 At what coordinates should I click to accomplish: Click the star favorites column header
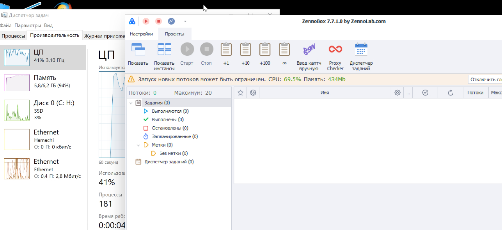pyautogui.click(x=241, y=92)
